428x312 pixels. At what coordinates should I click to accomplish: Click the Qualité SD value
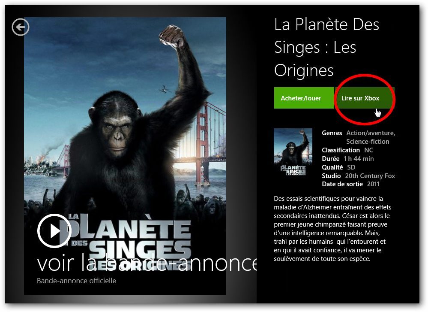(x=351, y=167)
